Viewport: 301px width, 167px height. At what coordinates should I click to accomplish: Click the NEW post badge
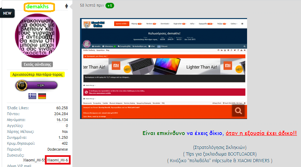(x=7, y=13)
